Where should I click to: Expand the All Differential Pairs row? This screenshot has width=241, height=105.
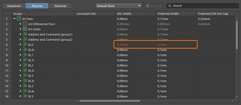[20, 24]
